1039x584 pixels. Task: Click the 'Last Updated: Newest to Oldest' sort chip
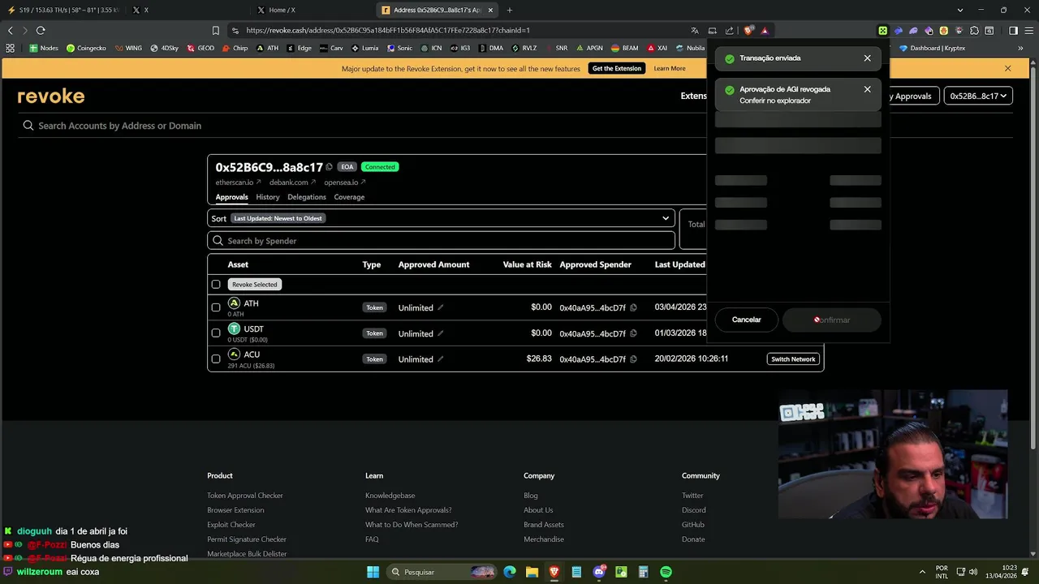278,218
